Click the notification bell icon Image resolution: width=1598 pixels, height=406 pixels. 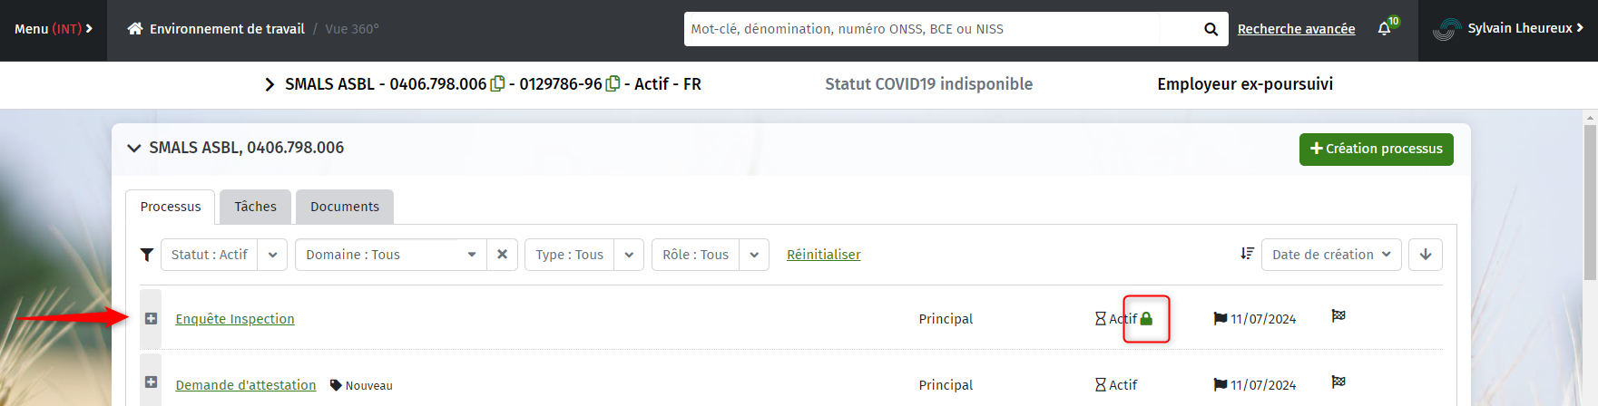[1384, 29]
